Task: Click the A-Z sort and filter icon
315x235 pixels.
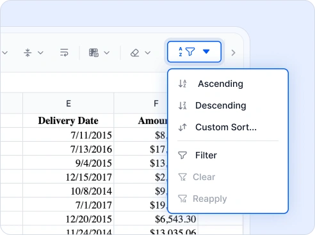Action: pyautogui.click(x=186, y=52)
